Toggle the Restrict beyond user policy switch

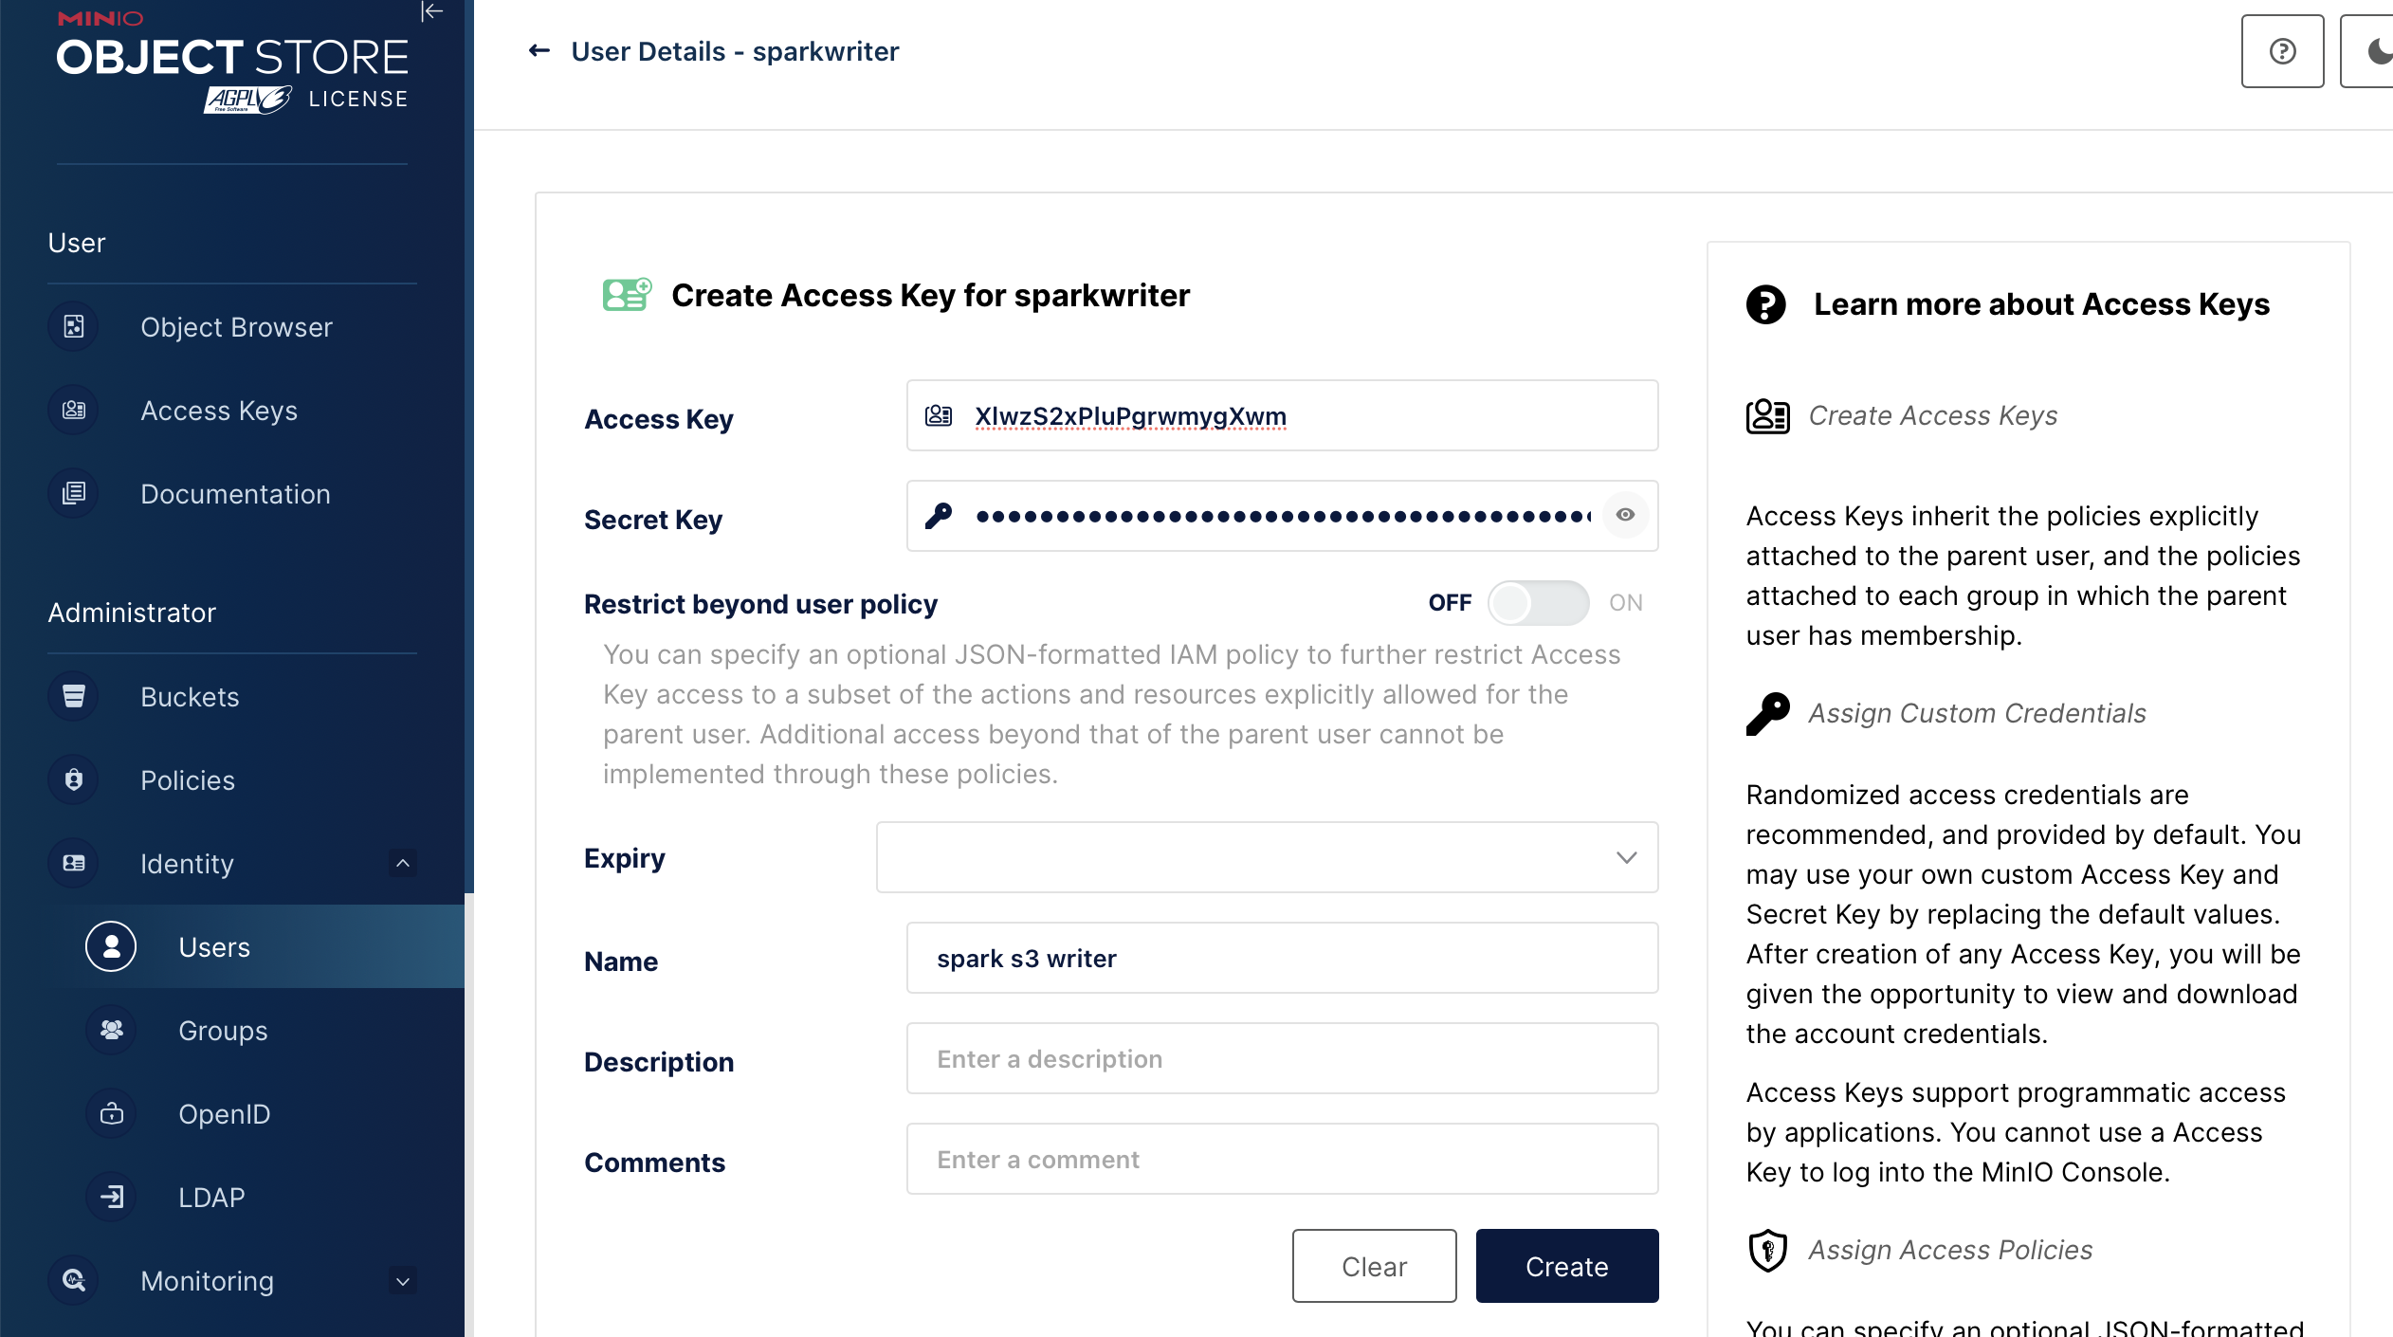point(1535,600)
